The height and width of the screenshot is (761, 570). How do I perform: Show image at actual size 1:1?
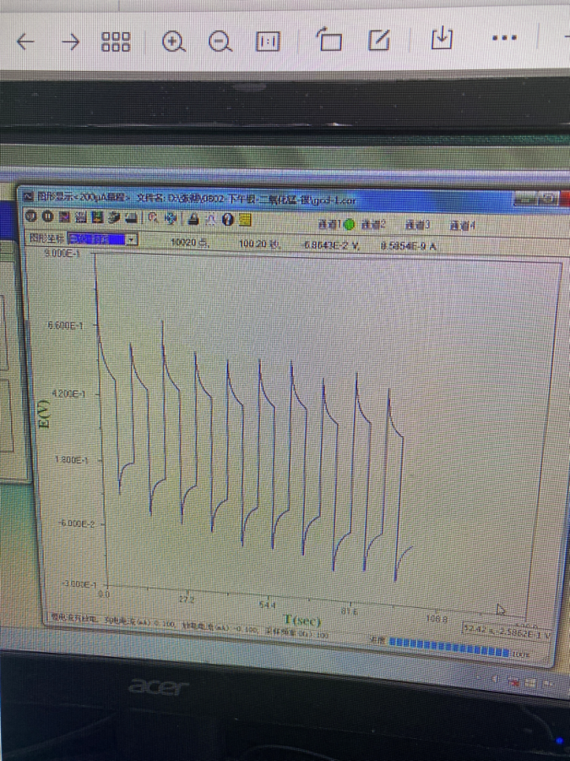click(x=268, y=41)
